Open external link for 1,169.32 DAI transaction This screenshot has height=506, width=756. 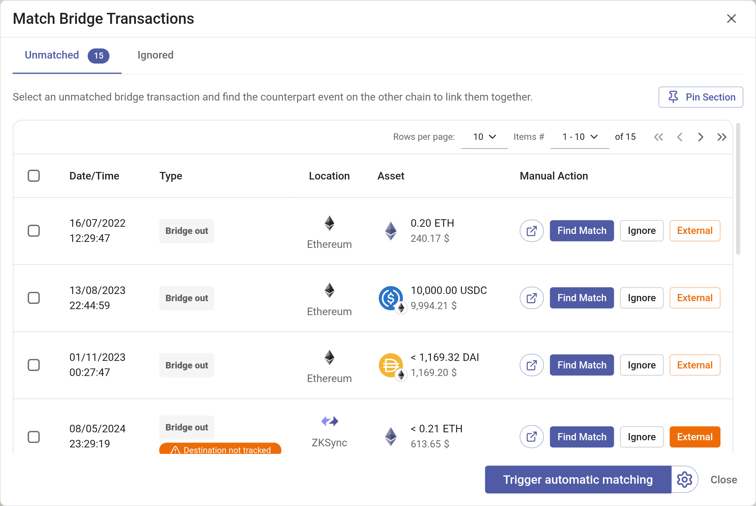[x=531, y=365]
